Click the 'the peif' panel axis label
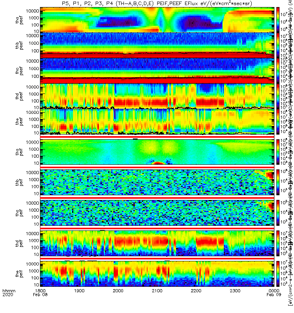Image resolution: width=294 pixels, height=313 pixels. pyautogui.click(x=19, y=273)
